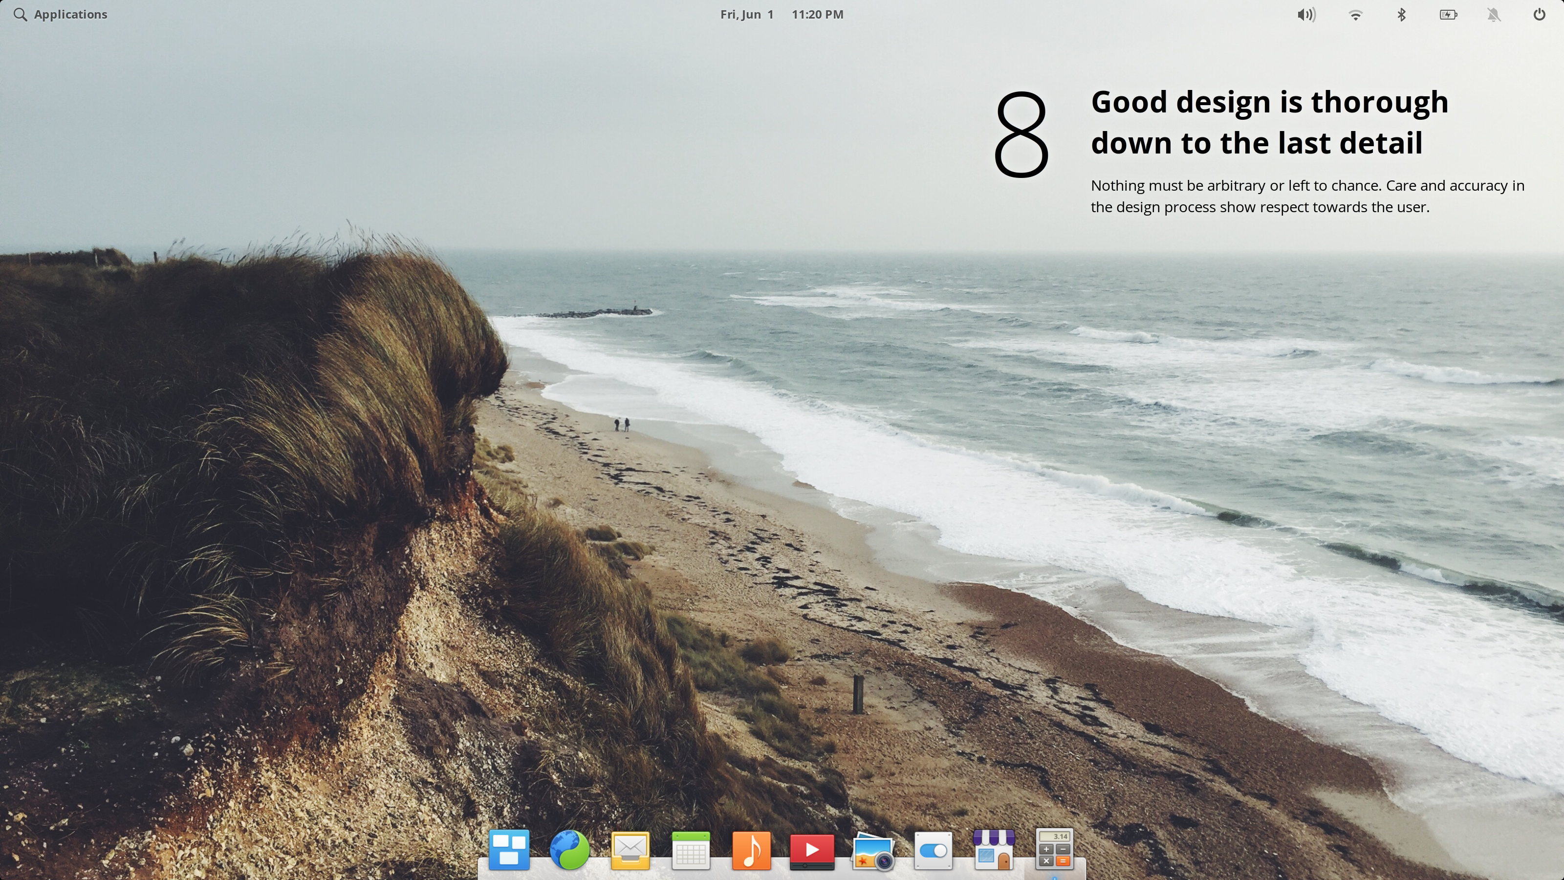This screenshot has height=880, width=1564.
Task: Open the Multitasking View from dock
Action: pos(509,849)
